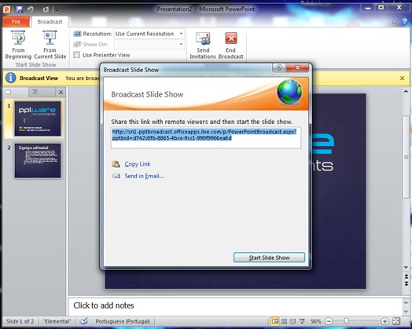The image size is (412, 329).
Task: Open the File tab
Action: pos(16,22)
